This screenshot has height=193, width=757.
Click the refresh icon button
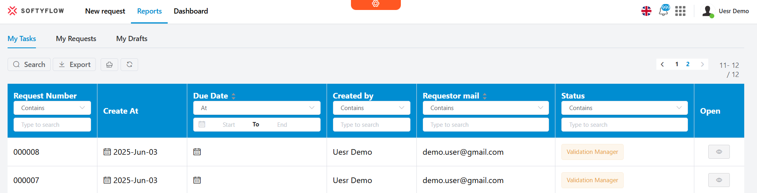[129, 65]
